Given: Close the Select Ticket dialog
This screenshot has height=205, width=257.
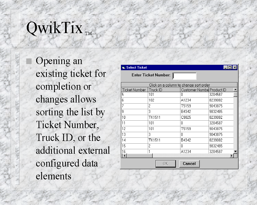Looking at the screenshot, I should (x=235, y=68).
